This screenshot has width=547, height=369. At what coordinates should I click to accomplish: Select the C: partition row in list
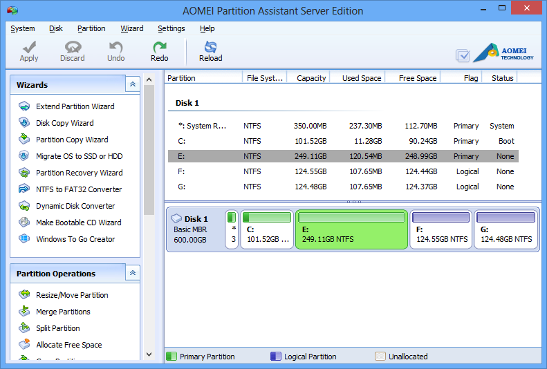[343, 141]
